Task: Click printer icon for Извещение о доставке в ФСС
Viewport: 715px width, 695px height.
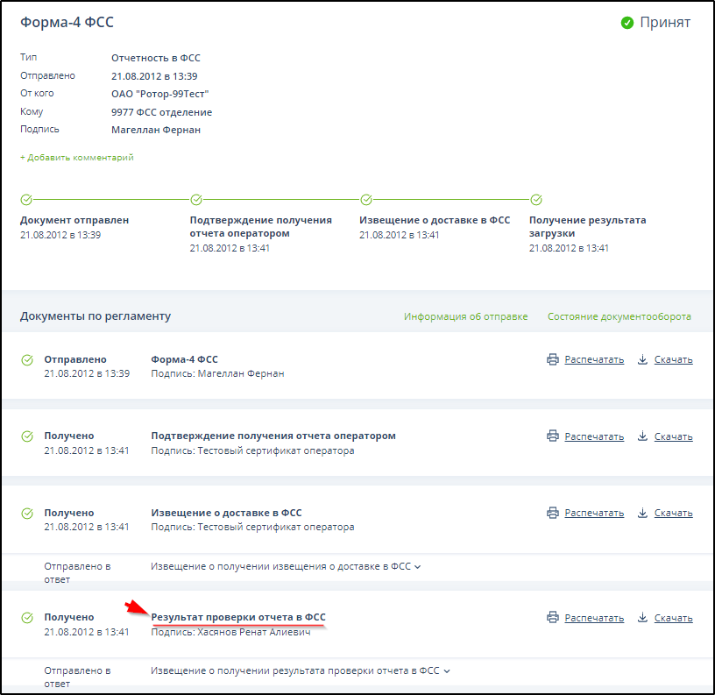Action: coord(552,513)
